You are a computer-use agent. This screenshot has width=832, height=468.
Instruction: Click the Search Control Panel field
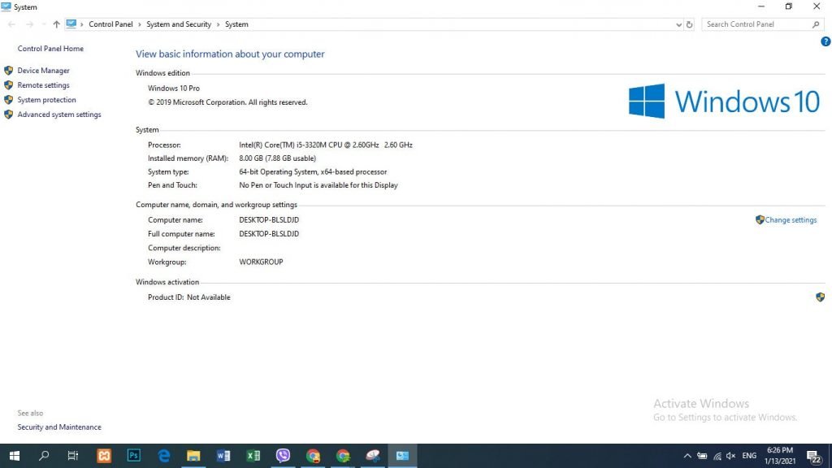pos(762,24)
